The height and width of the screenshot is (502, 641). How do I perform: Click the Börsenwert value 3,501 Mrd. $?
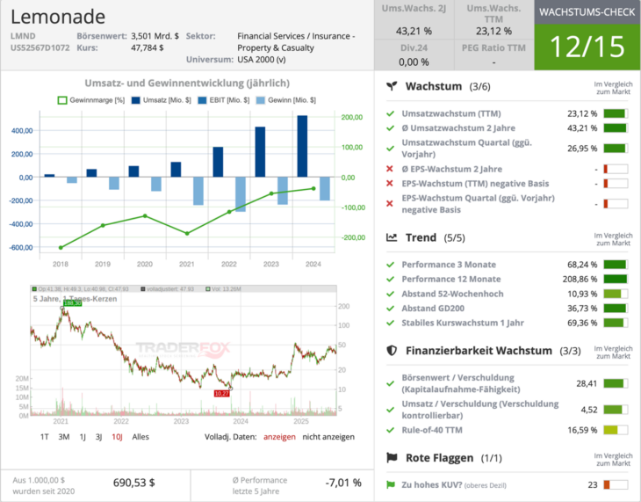pyautogui.click(x=155, y=36)
